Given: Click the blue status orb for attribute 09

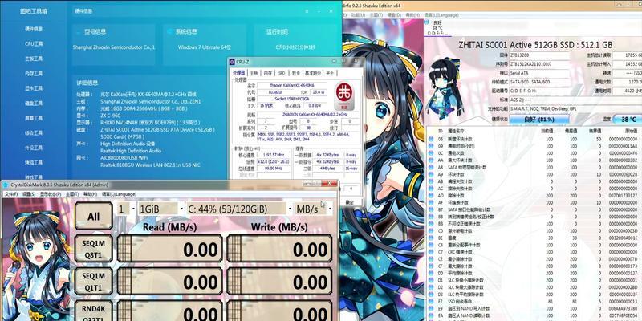Looking at the screenshot, I should click(x=431, y=146).
